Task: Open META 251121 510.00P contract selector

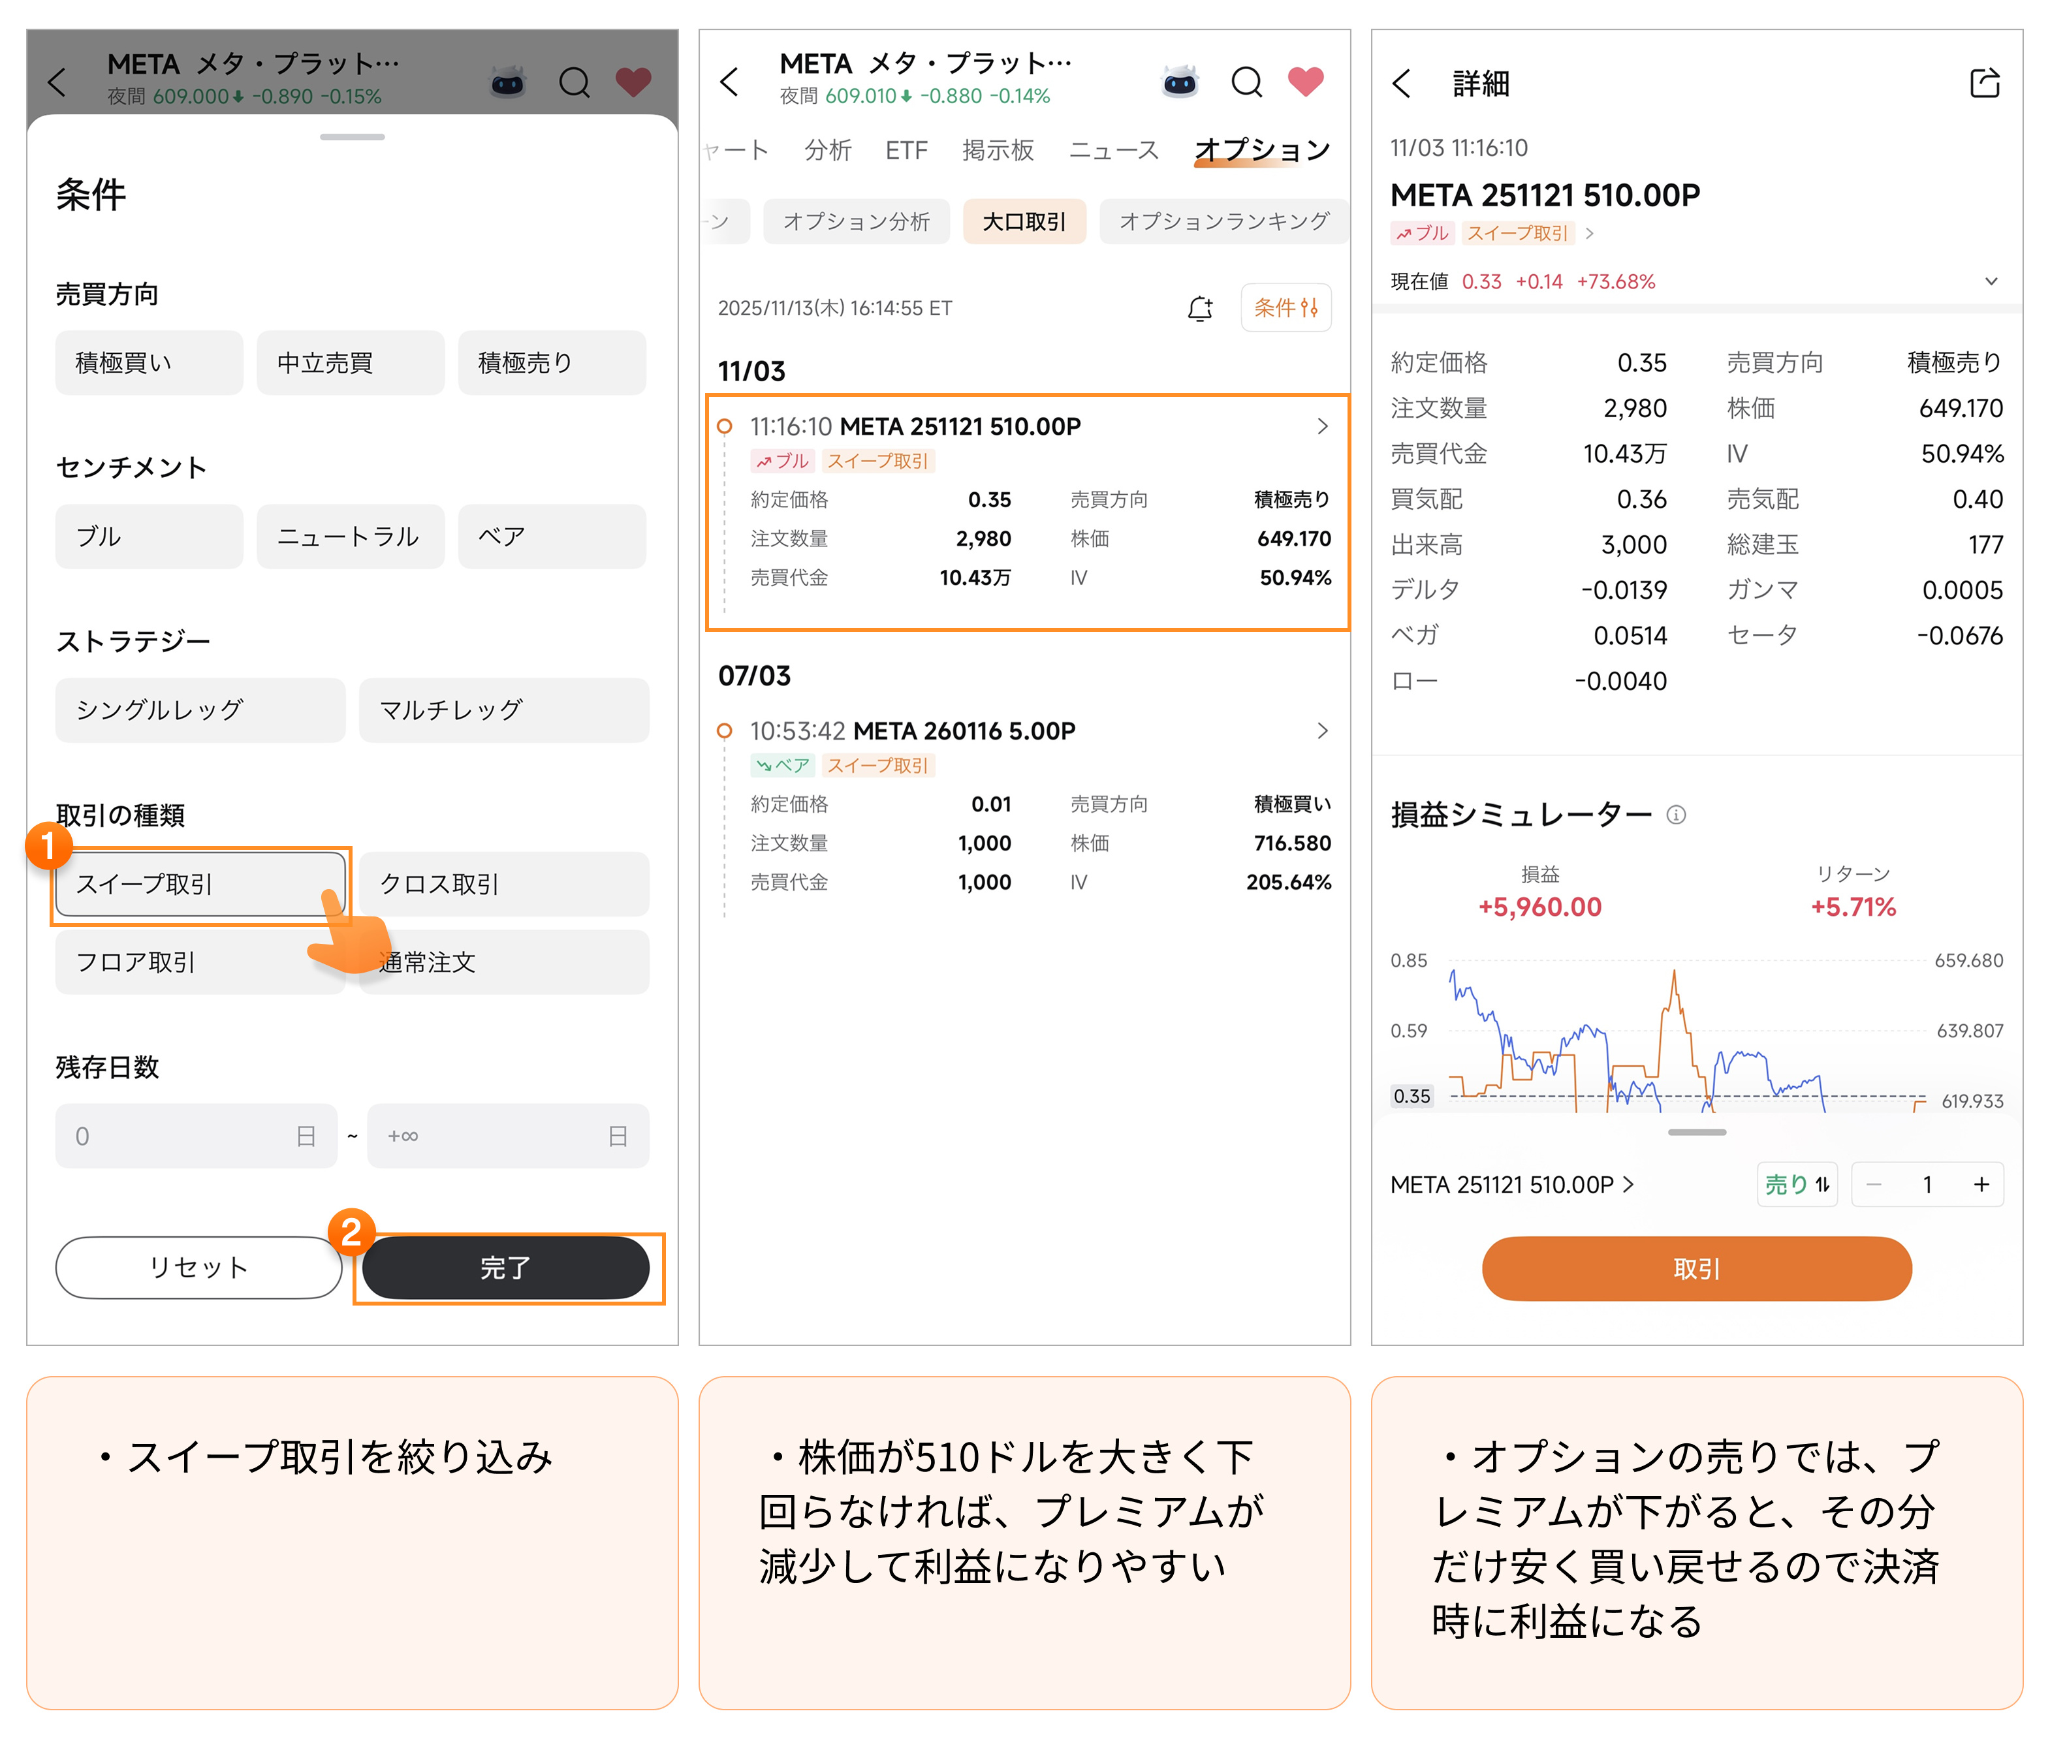Action: (1511, 1184)
